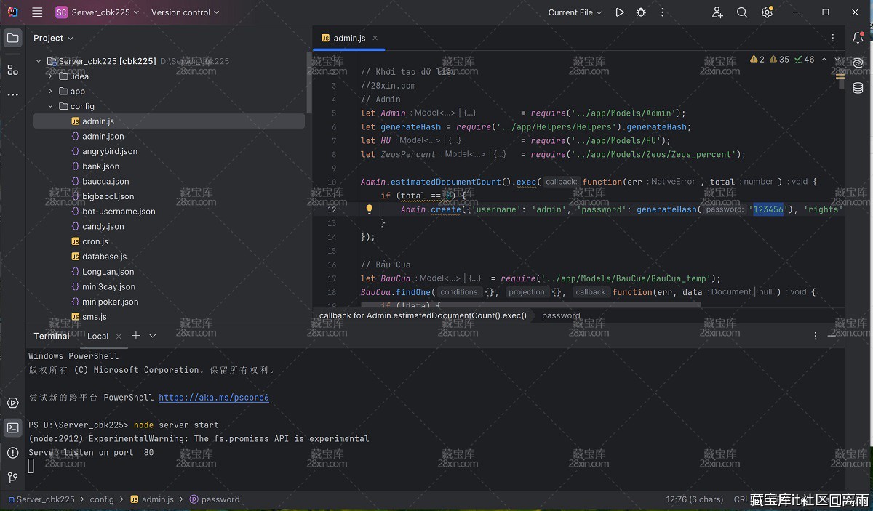The height and width of the screenshot is (511, 873).
Task: Open Code With Me add-user icon
Action: pyautogui.click(x=718, y=12)
